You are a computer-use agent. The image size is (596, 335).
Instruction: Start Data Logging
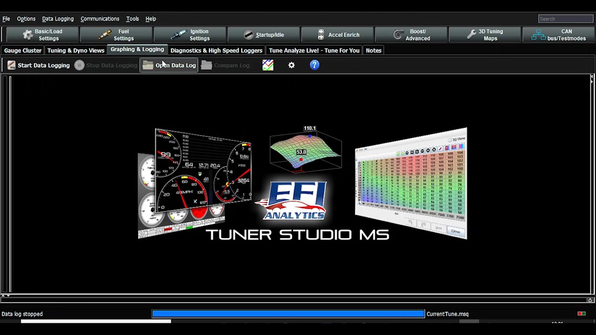coord(39,65)
